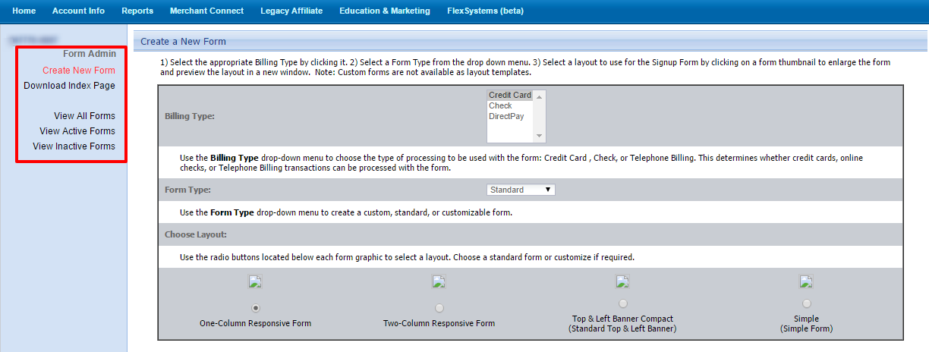929x352 pixels.
Task: Go to the Account Info menu
Action: 79,11
